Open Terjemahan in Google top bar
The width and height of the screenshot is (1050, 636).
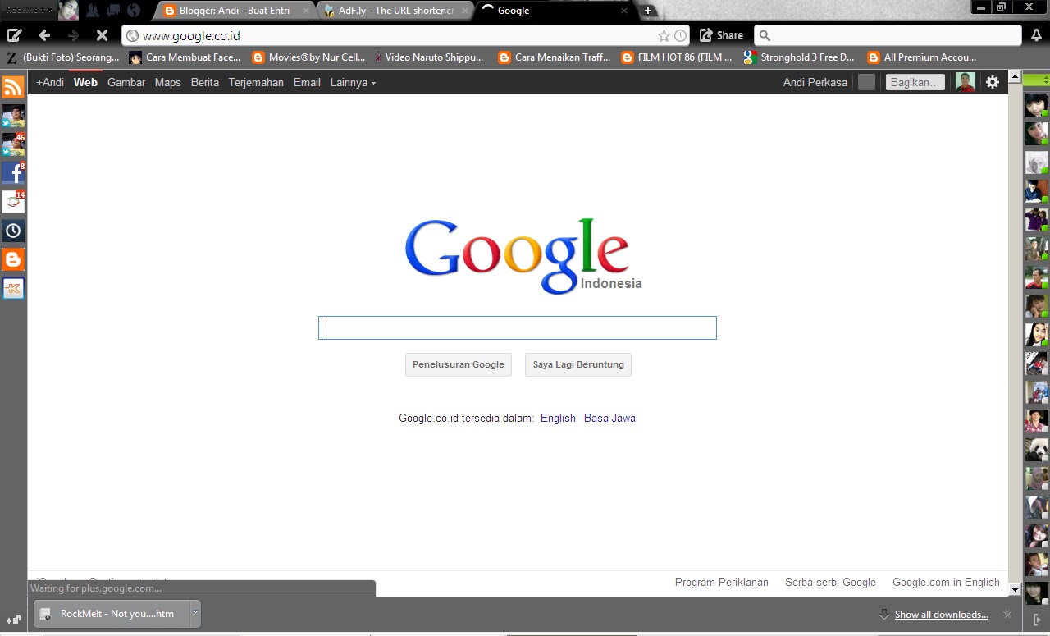point(256,82)
